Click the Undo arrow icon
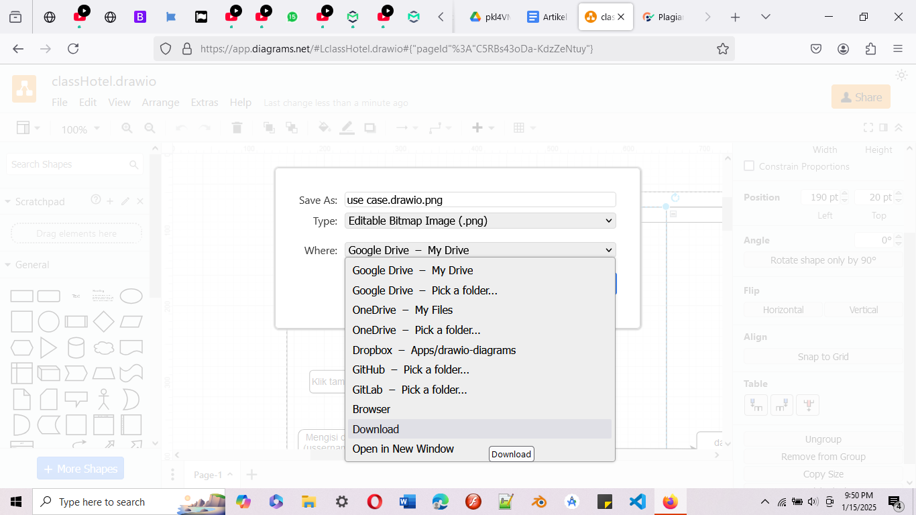Screen dimensions: 916x515 click(181, 127)
